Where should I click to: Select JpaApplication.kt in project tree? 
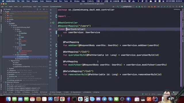[22, 59]
